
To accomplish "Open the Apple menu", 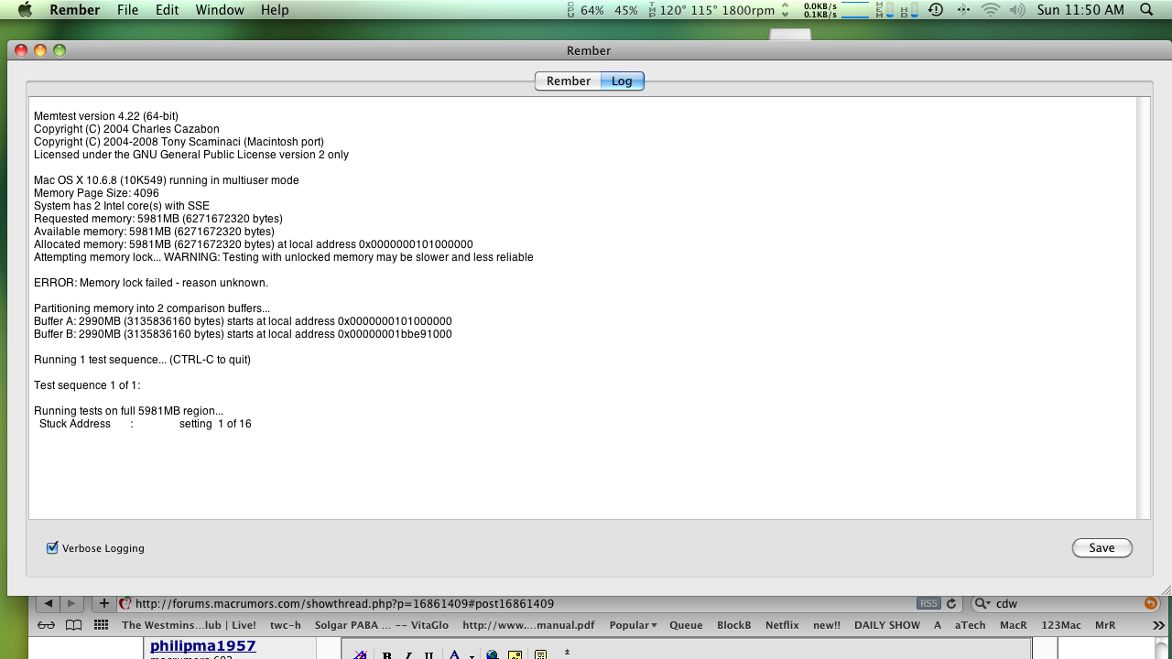I will 25,10.
